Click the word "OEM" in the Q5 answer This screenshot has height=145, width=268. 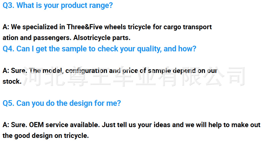[x=36, y=125]
